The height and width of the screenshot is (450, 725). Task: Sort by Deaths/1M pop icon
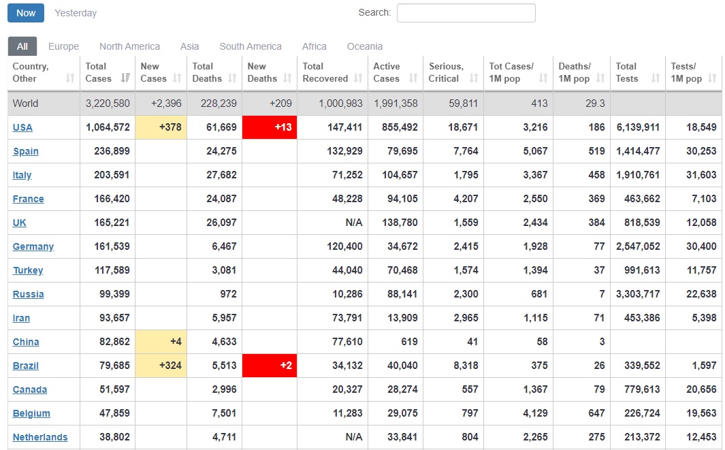(x=600, y=78)
